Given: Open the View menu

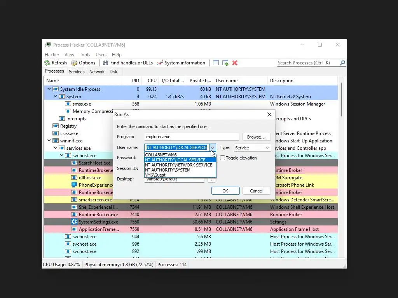Looking at the screenshot, I should 69,55.
